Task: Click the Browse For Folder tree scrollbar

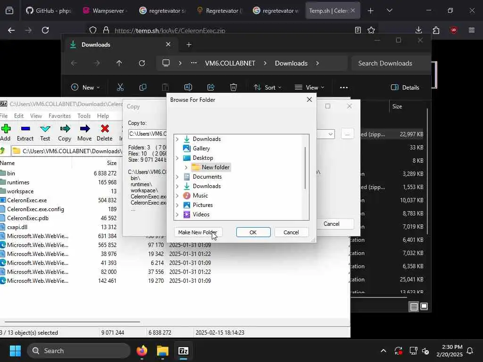Action: (x=306, y=168)
